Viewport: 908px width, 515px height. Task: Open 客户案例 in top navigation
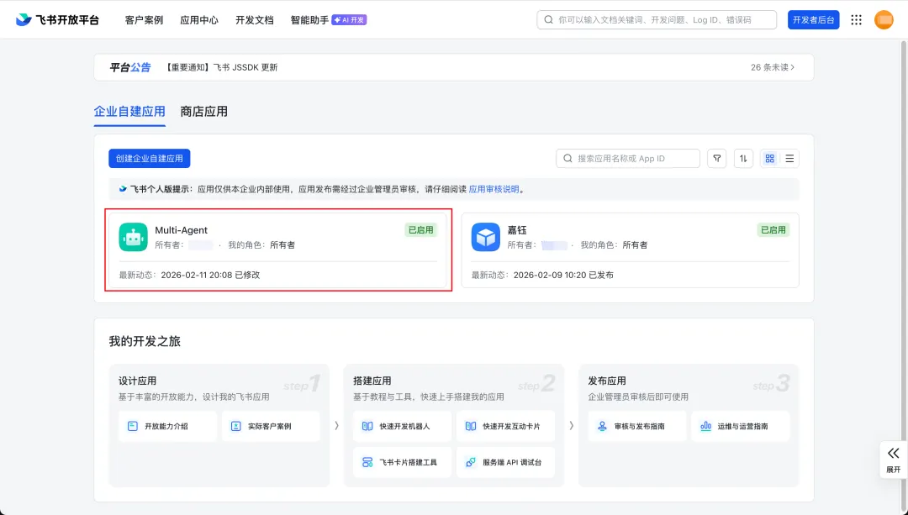[x=145, y=19]
